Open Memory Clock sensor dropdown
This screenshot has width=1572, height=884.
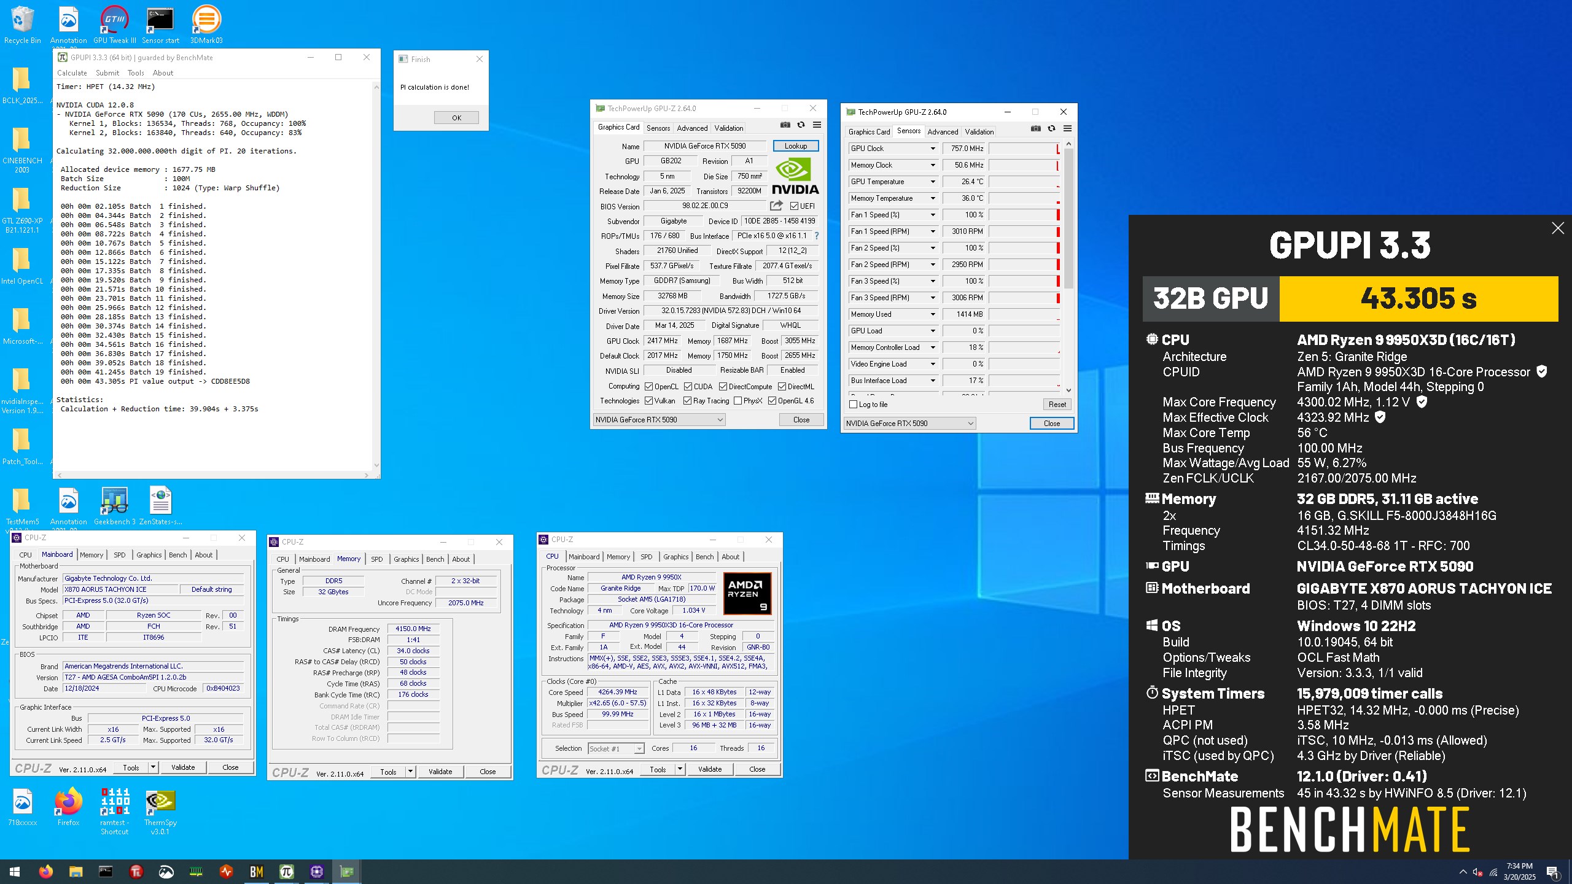932,165
